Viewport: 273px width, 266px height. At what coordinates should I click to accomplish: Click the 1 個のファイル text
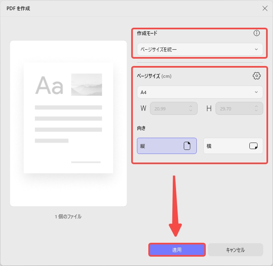click(68, 217)
